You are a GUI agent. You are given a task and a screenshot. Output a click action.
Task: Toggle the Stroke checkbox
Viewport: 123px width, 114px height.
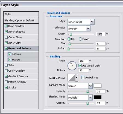coord(6,87)
